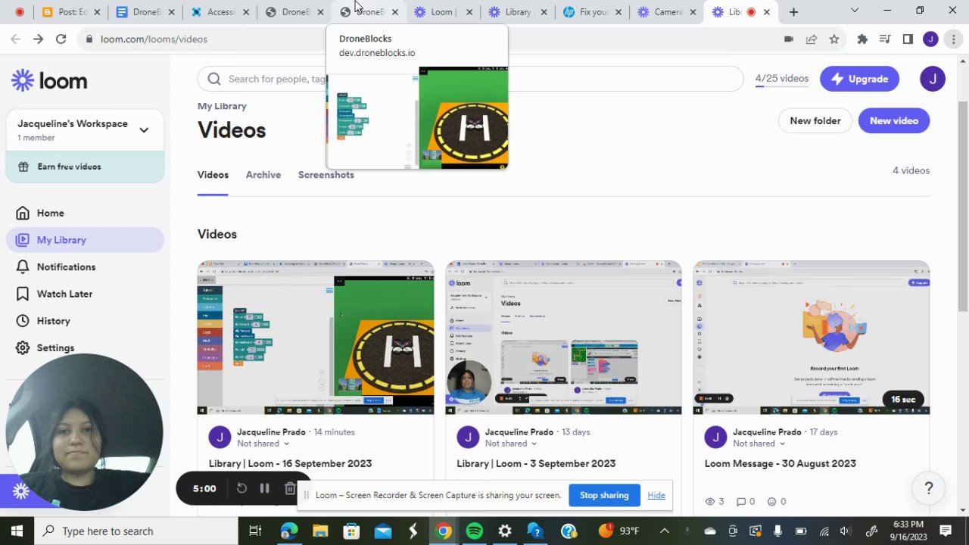The height and width of the screenshot is (545, 969).
Task: Click the Hide link on sharing bar
Action: click(x=656, y=495)
